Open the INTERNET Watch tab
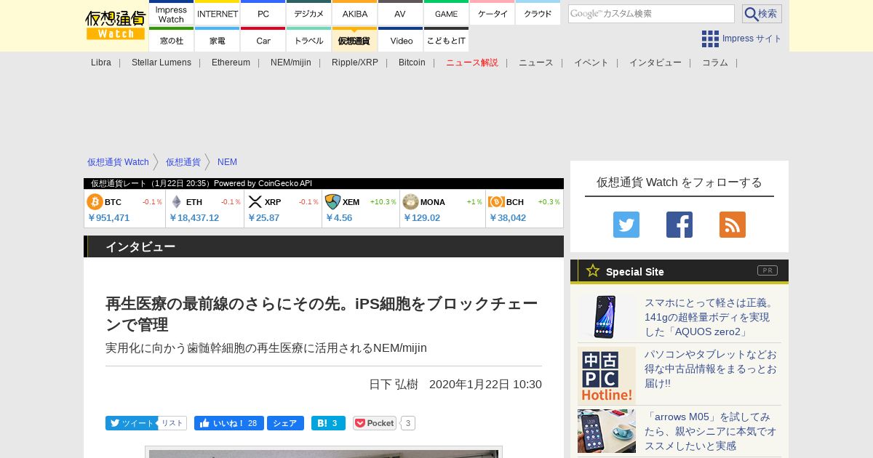This screenshot has width=873, height=458. 218,14
